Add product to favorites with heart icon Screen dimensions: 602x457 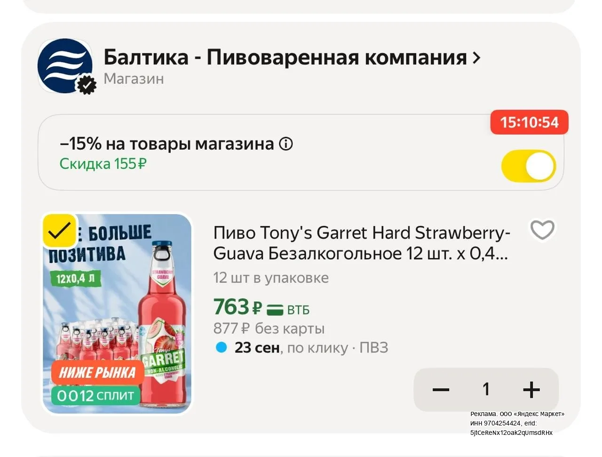[x=542, y=230]
